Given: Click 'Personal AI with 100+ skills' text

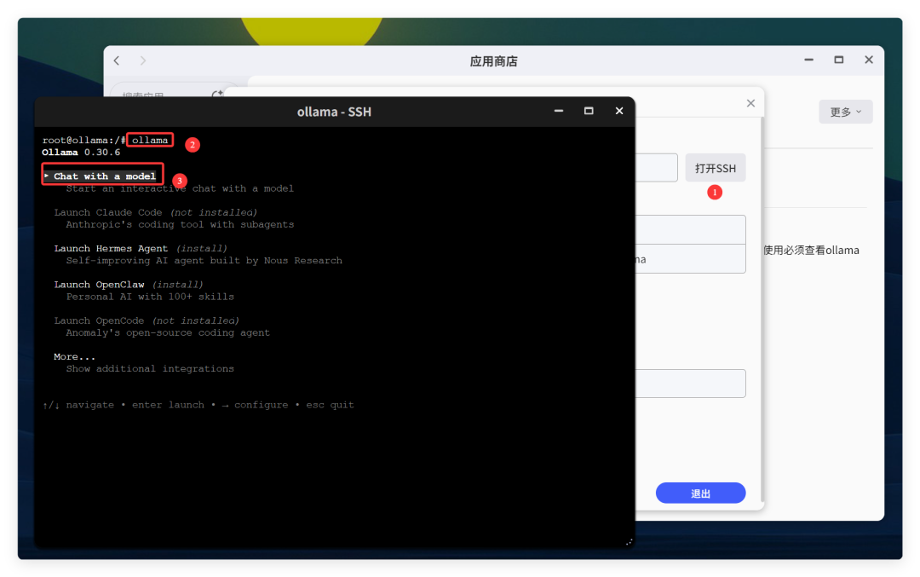Looking at the screenshot, I should (x=150, y=297).
